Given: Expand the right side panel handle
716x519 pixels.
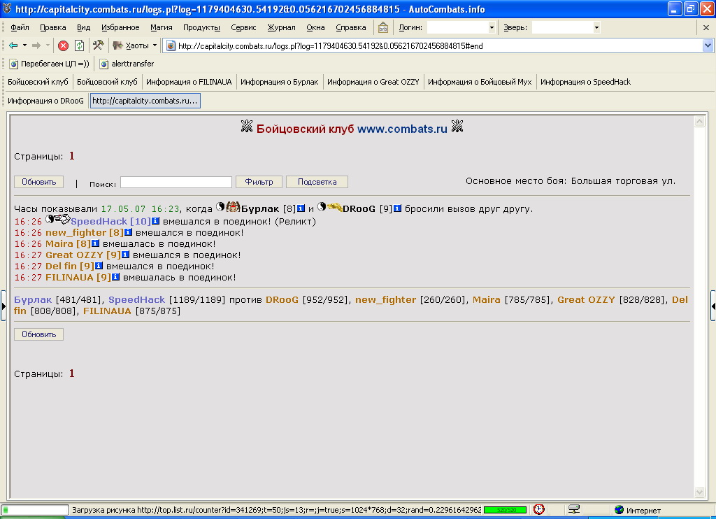Looking at the screenshot, I should (713, 306).
